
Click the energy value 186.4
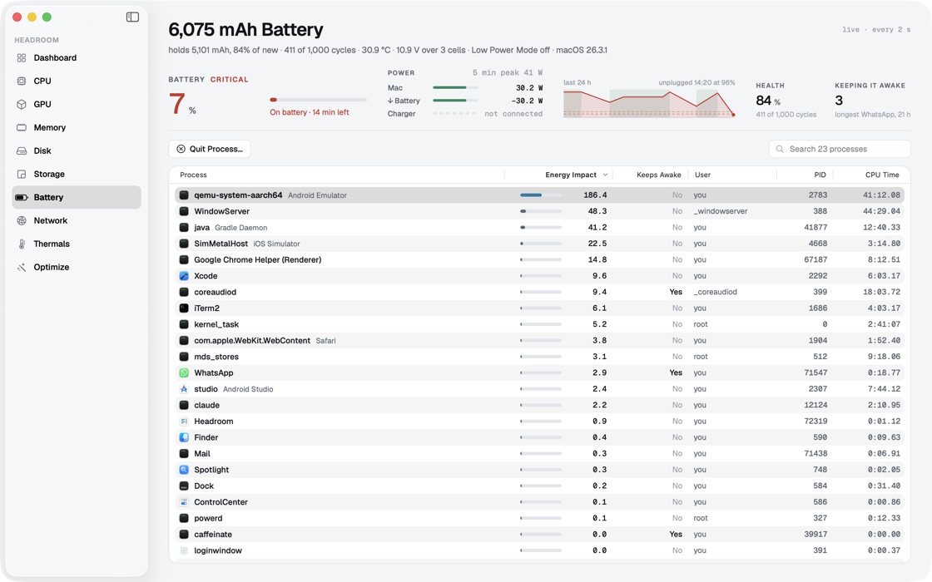(595, 195)
